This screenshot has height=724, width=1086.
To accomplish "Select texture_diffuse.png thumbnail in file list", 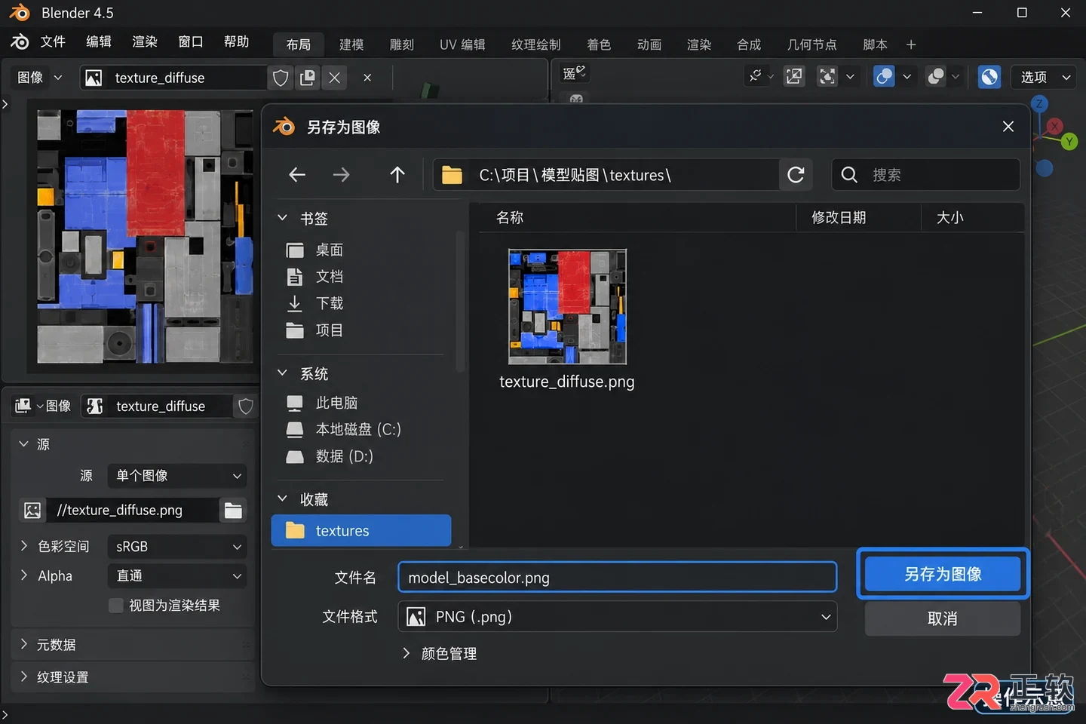I will (567, 307).
